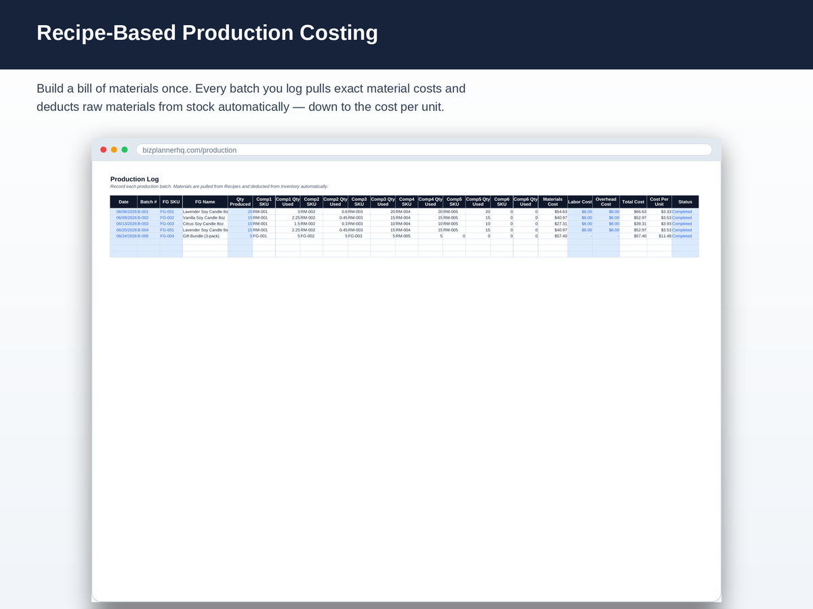Select the FG Name column header
This screenshot has width=813, height=609.
point(205,202)
